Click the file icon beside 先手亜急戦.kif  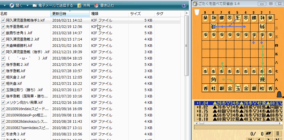click(x=3, y=27)
